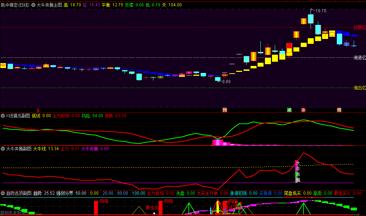Click the 底线: 0.00 indicator value
The image size is (366, 216).
tap(41, 116)
